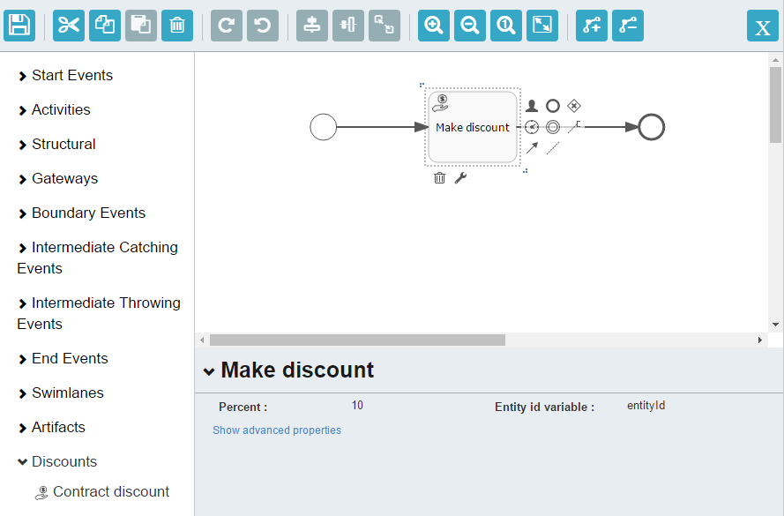
Task: Fit the diagram to screen size
Action: tap(542, 25)
